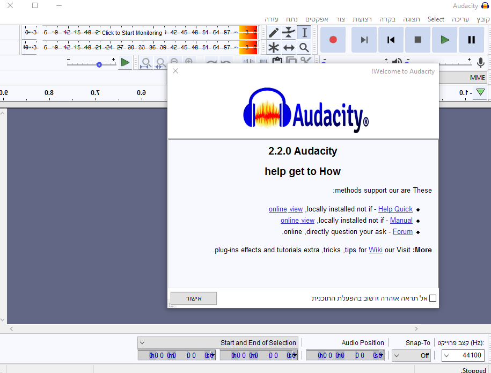Open the Wiki link
Image resolution: width=491 pixels, height=373 pixels.
(376, 250)
